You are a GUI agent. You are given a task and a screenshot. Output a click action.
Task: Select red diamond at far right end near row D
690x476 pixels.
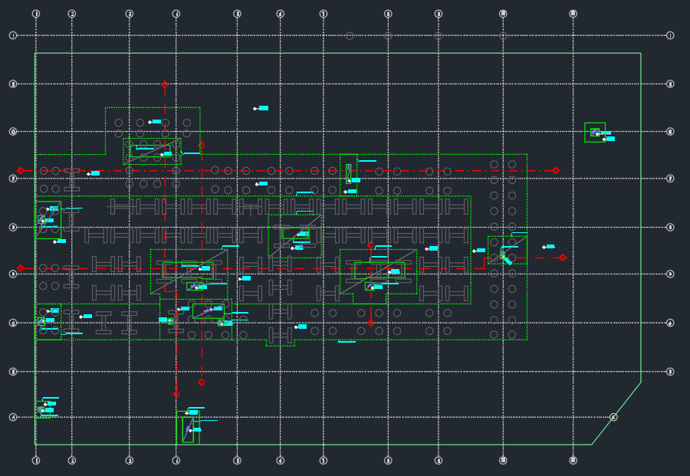click(563, 258)
